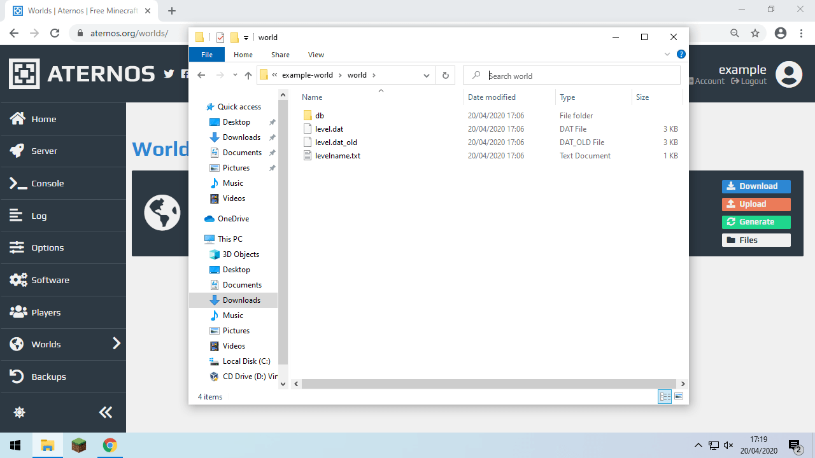Click the navigation pane vertical scrollbar

coord(283,232)
